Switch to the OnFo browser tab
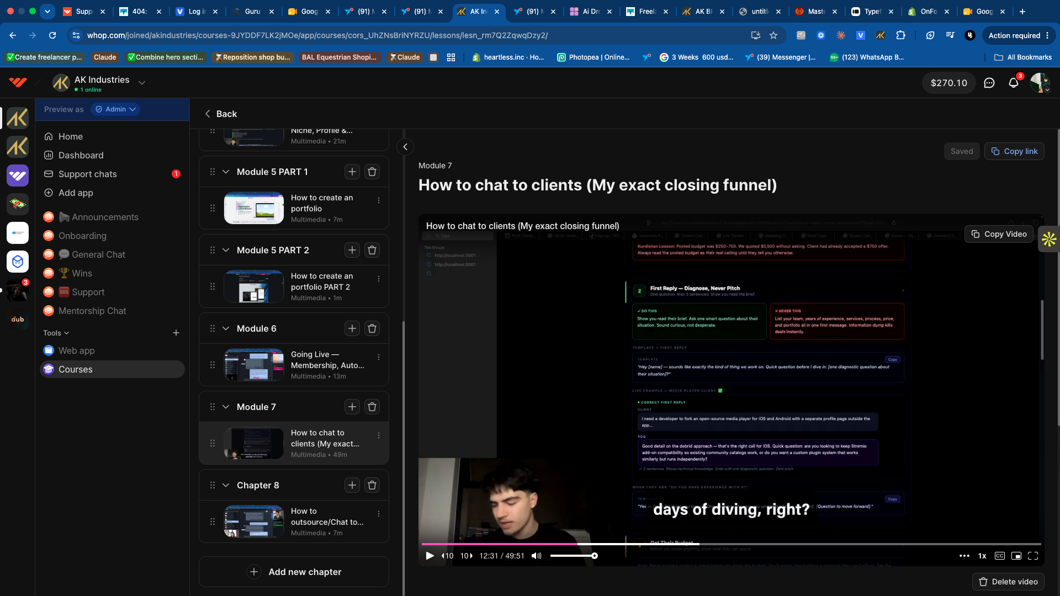The height and width of the screenshot is (596, 1060). [x=929, y=11]
